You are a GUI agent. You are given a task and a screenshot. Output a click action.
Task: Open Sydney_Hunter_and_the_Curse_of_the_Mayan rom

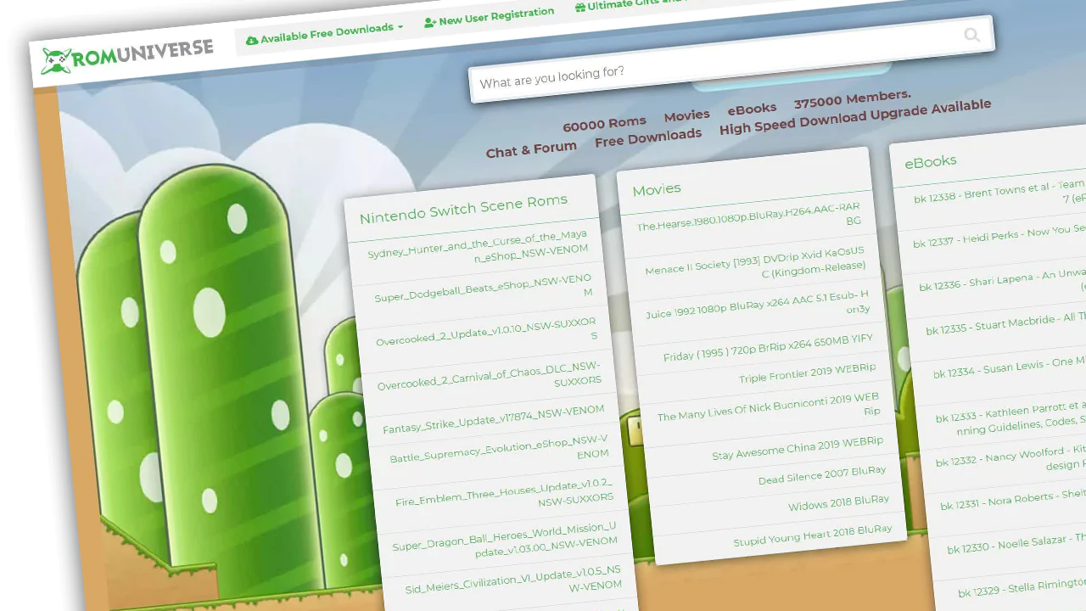pyautogui.click(x=476, y=247)
